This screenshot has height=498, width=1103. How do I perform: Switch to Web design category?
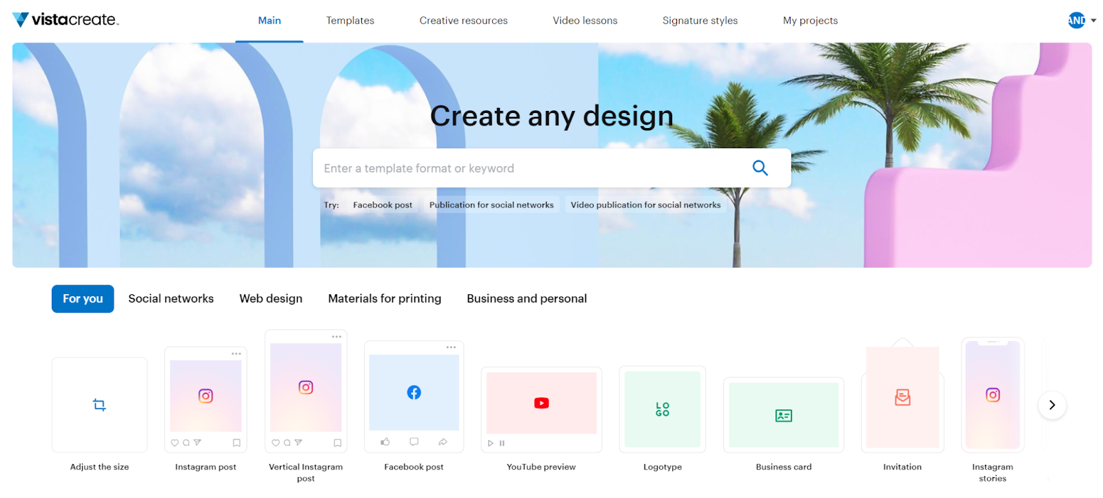[x=271, y=299]
